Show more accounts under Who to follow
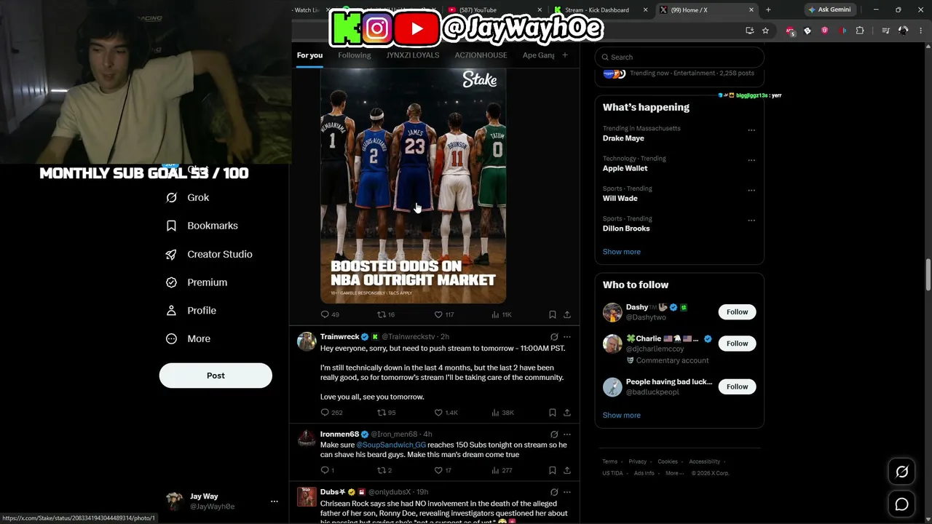This screenshot has width=932, height=524. click(622, 415)
